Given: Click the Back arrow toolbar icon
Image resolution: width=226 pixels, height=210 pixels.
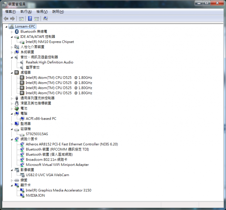Looking at the screenshot, I should [6, 19].
